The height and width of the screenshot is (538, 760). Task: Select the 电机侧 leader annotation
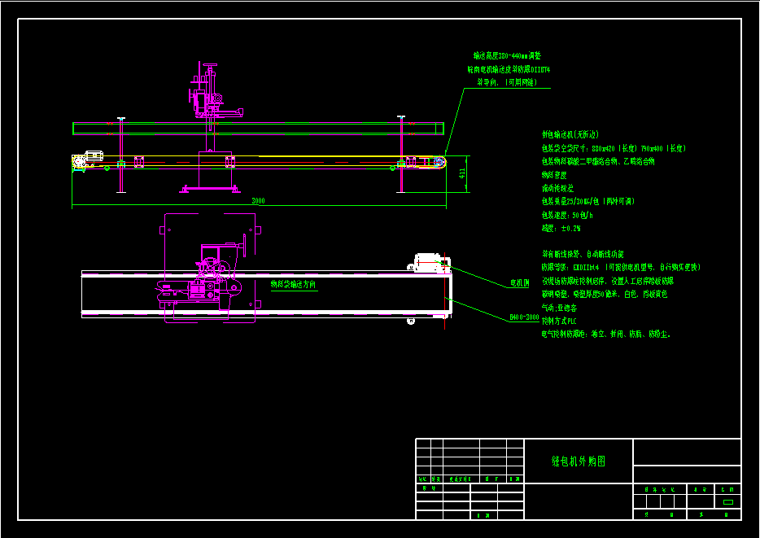point(519,283)
